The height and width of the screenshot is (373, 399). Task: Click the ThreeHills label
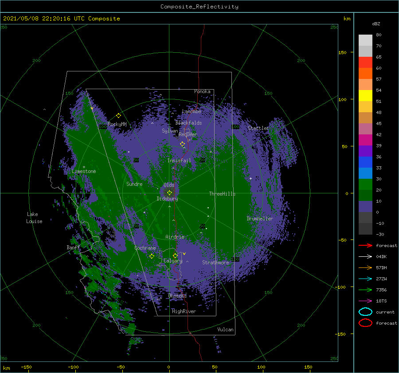222,193
